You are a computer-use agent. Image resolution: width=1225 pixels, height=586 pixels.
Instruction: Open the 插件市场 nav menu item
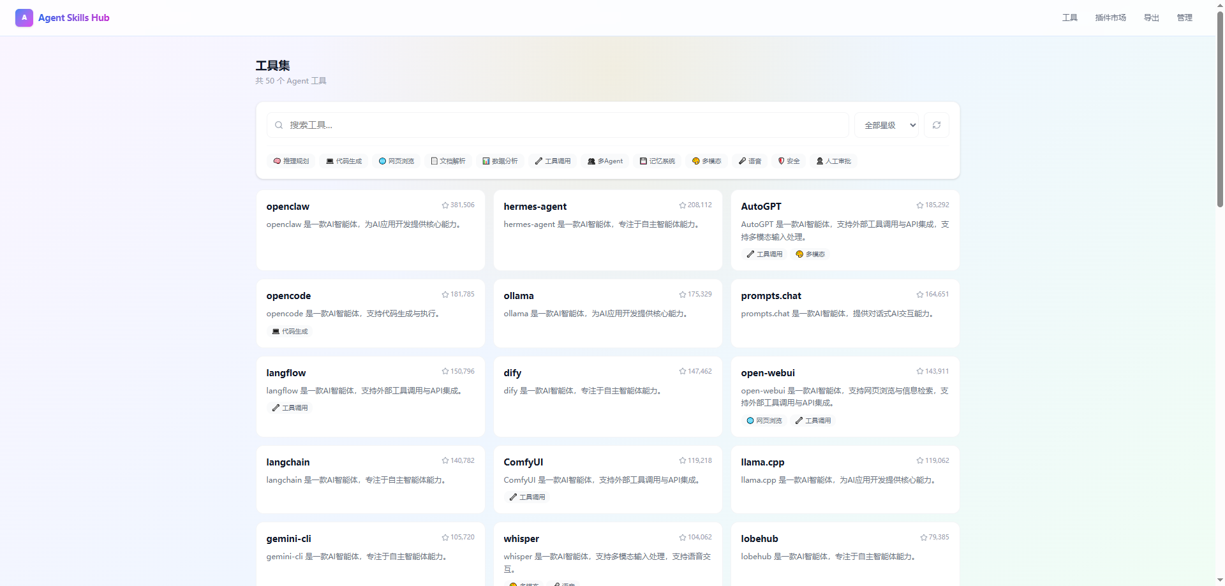tap(1111, 18)
